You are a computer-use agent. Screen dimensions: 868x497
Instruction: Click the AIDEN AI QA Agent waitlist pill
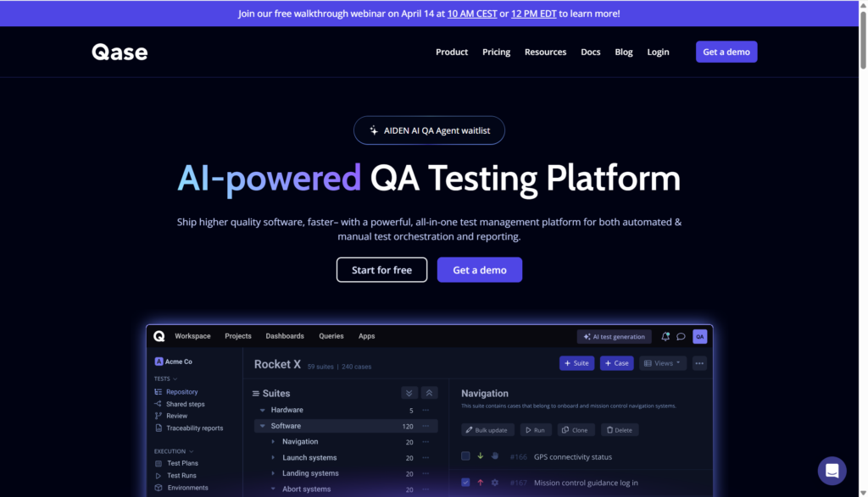(429, 130)
